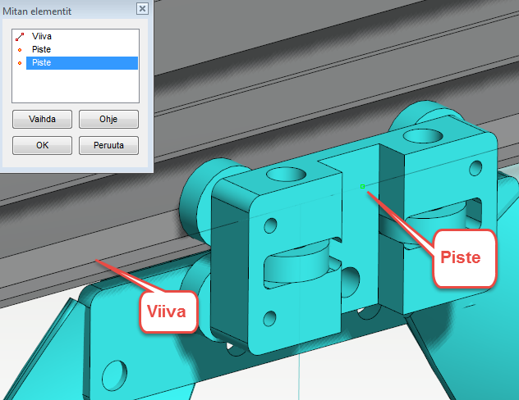Click the point icon beside the highlighted Piste
The image size is (519, 400).
coord(20,63)
